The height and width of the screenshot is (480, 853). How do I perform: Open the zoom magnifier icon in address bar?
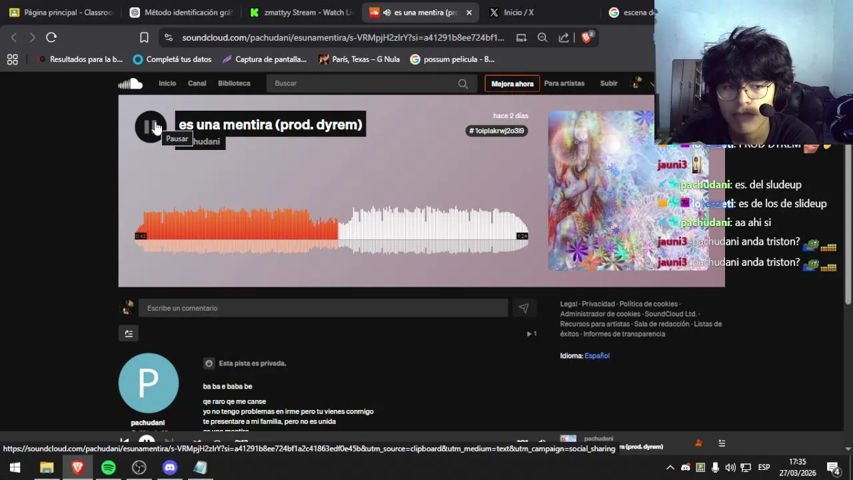point(542,38)
